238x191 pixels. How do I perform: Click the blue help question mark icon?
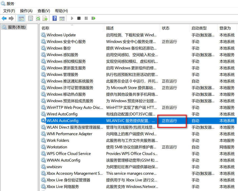(54, 18)
